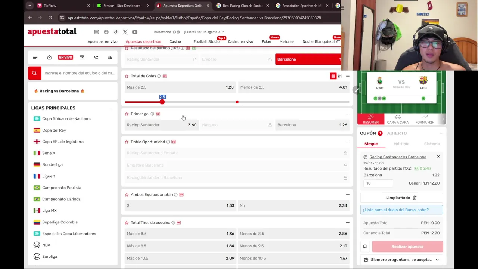The image size is (478, 269).
Task: Bet on Menos de 9.5 corners at 2.10
Action: 294,246
